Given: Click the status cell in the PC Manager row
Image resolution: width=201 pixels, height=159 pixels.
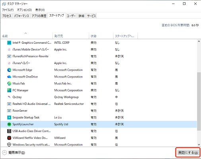Looking at the screenshot, I should click(94, 90).
